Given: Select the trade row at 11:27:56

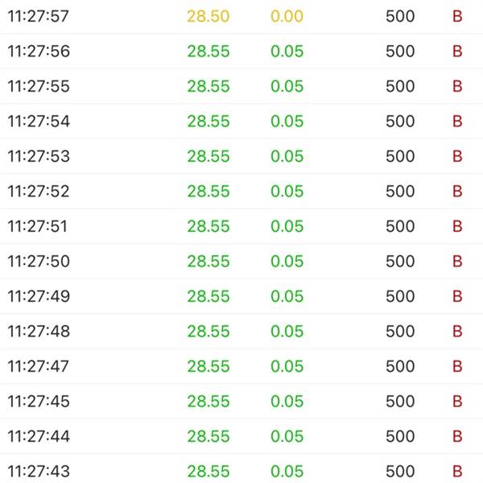Looking at the screenshot, I should 242,52.
